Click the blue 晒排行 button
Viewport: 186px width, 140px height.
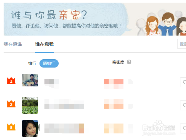pyautogui.click(x=49, y=63)
